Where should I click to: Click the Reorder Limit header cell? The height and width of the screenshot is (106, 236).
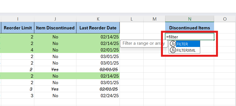click(x=18, y=28)
